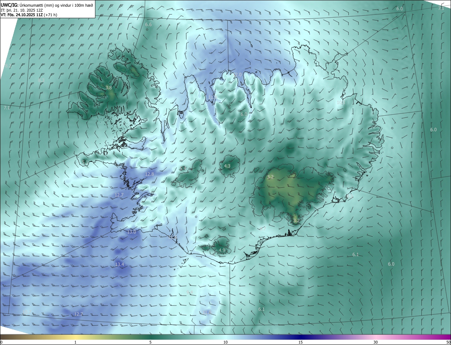Screen dimensions: 451x345
Task: Click the color scale tick label 10
Action: pyautogui.click(x=225, y=342)
